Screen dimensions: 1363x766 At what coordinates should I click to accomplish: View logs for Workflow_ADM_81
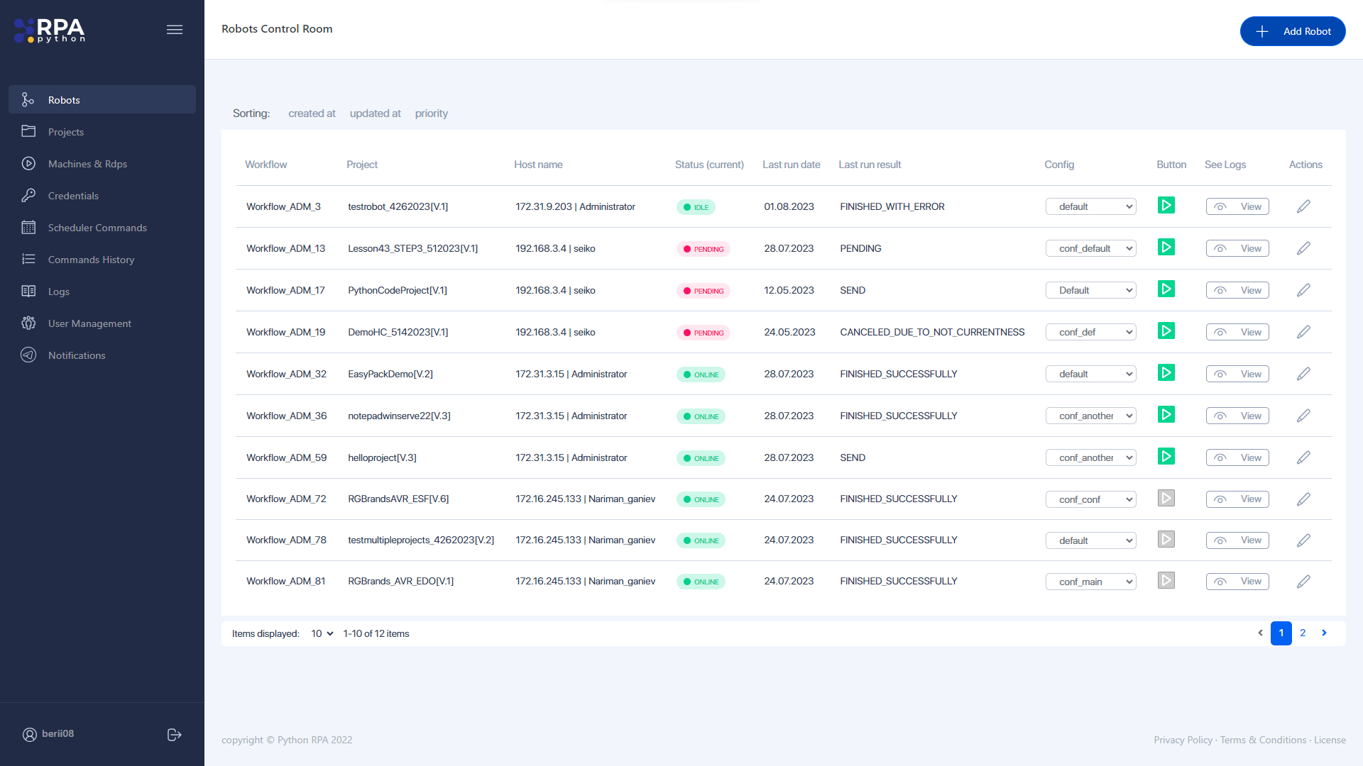[1237, 581]
